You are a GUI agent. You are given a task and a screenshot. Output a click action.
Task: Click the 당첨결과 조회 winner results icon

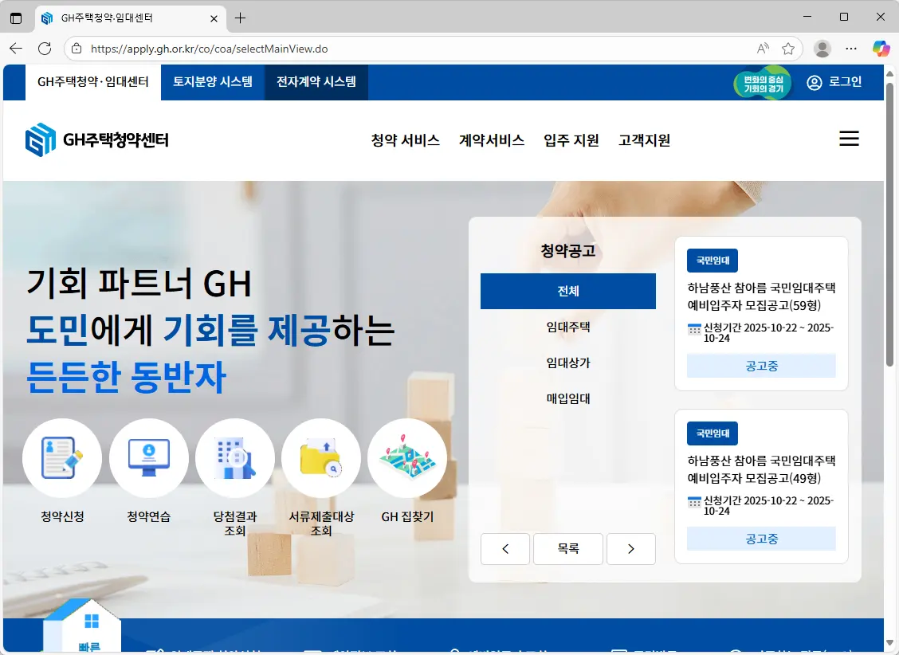pyautogui.click(x=235, y=458)
